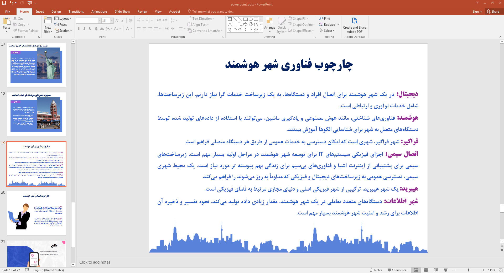Increase font size with the larger A icon
The image size is (504, 273).
coord(117,20)
